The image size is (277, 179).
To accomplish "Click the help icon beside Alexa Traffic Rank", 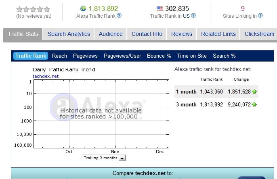I will pyautogui.click(x=119, y=16).
